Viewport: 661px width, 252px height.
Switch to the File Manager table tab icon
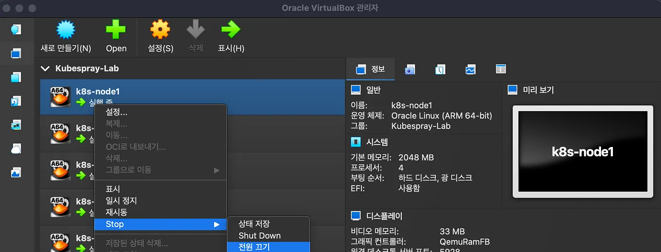click(501, 69)
